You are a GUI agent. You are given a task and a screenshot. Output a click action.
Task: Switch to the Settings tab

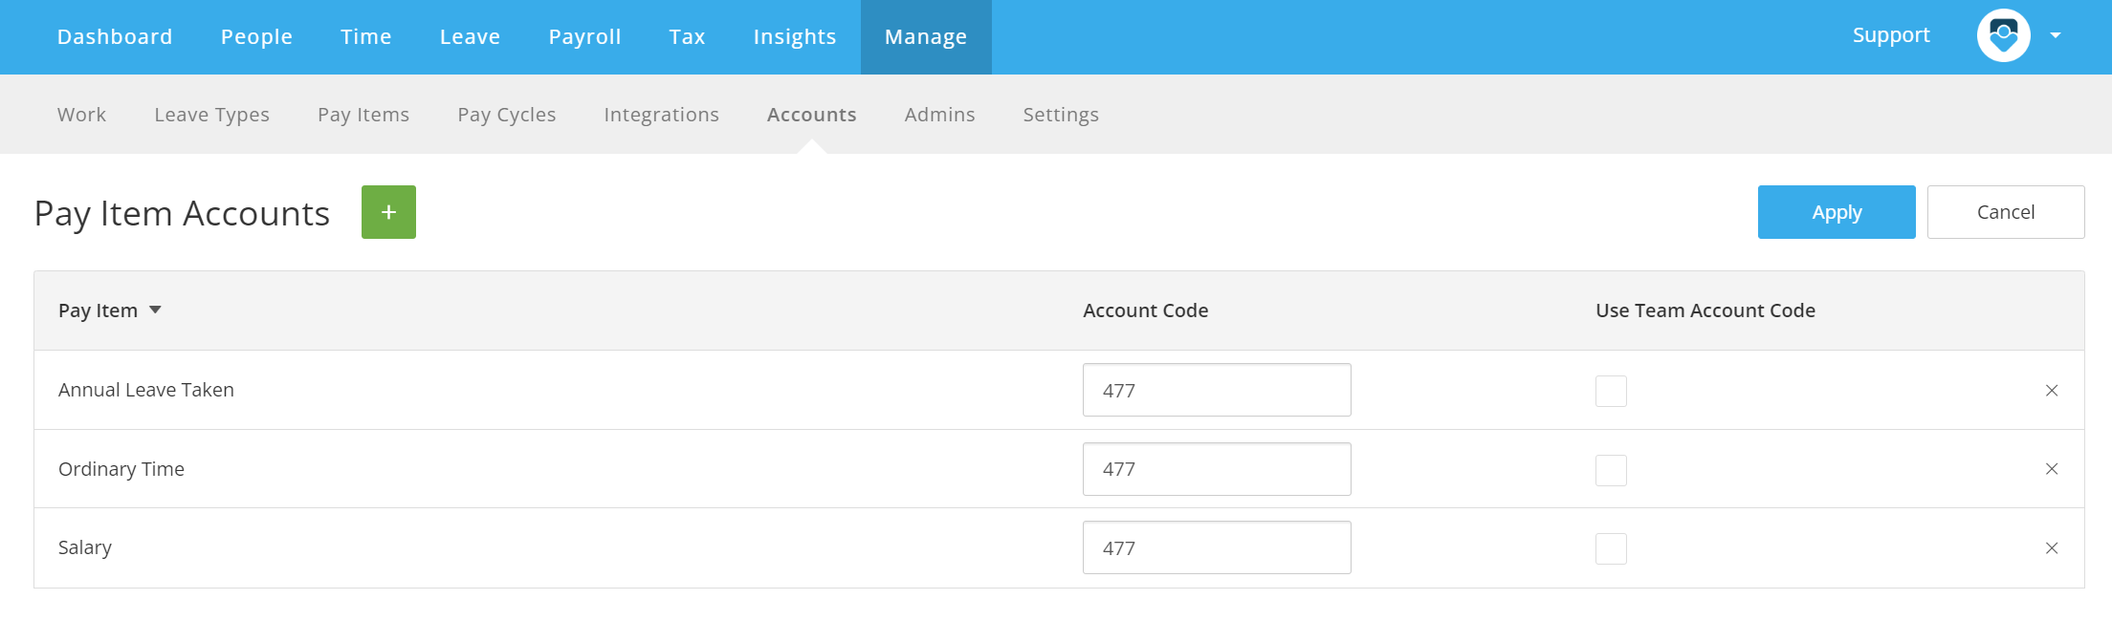(1061, 115)
